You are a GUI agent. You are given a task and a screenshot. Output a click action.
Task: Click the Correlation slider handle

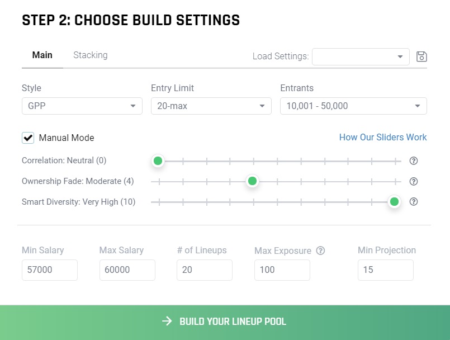158,160
